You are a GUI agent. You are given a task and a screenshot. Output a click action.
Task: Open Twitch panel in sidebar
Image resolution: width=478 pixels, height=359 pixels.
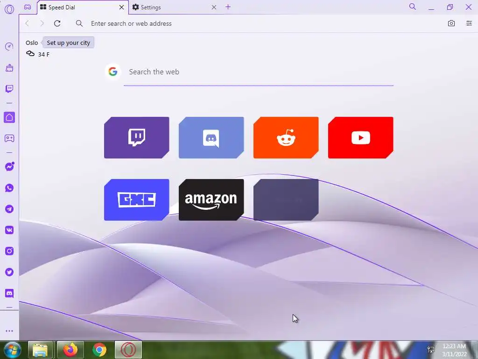pos(9,89)
